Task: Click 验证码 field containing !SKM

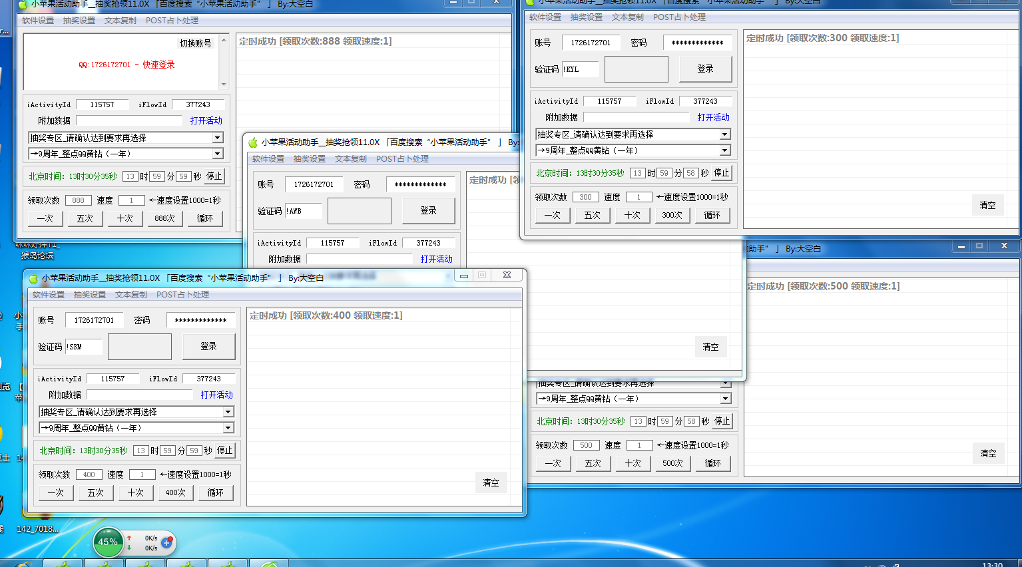Action: 84,347
